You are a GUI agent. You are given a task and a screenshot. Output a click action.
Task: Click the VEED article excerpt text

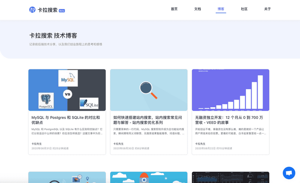tap(231, 131)
